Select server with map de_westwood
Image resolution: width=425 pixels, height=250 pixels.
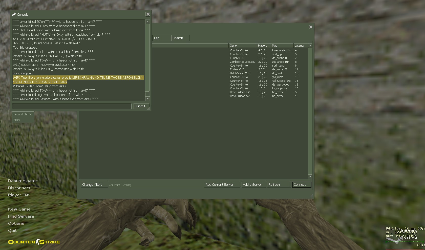click(x=194, y=85)
